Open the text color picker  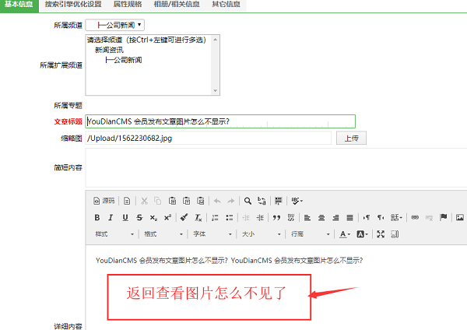click(x=346, y=234)
